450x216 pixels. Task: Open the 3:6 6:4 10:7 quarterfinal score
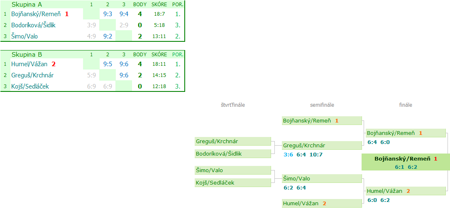point(303,155)
